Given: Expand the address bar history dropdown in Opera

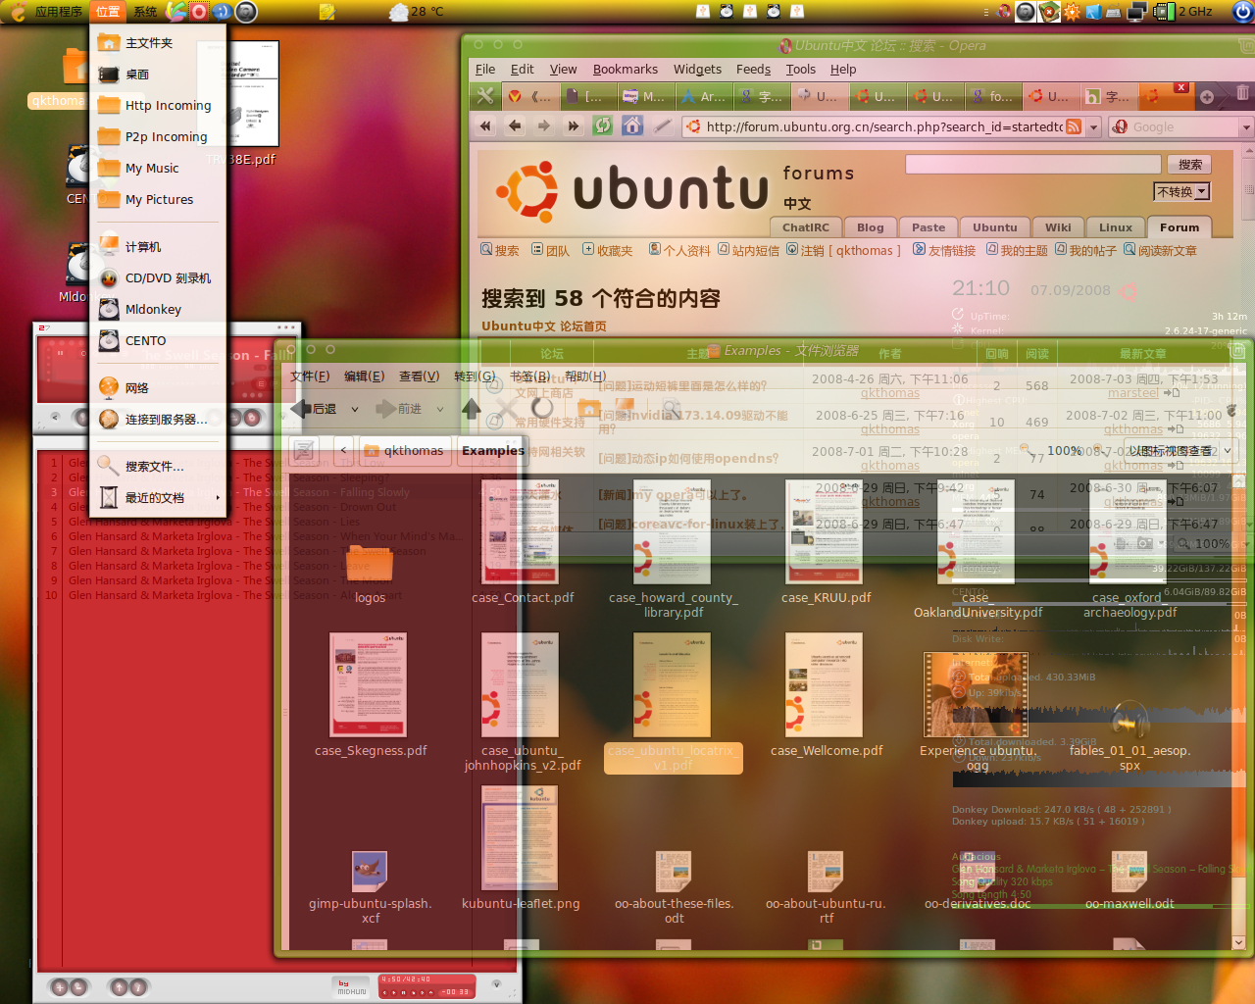Looking at the screenshot, I should coord(1094,127).
